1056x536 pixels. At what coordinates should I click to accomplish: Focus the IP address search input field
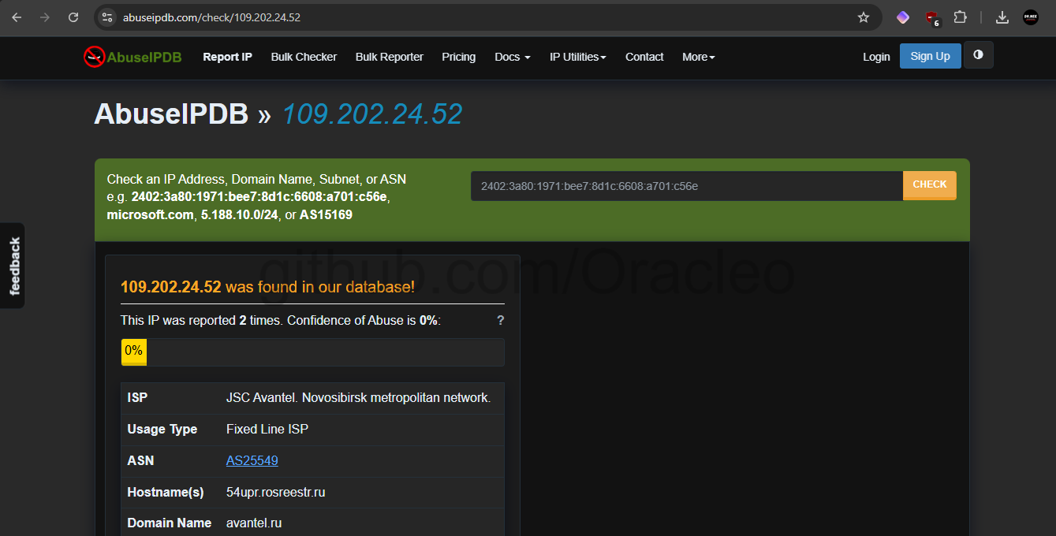tap(687, 186)
